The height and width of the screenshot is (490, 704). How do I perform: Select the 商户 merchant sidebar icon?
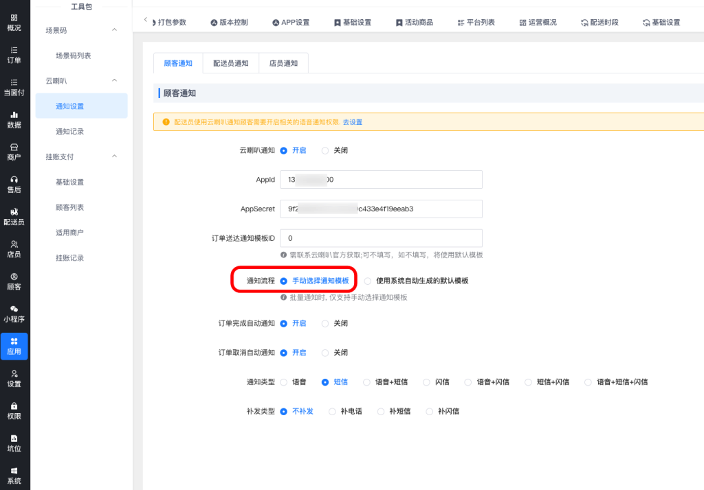pos(14,152)
